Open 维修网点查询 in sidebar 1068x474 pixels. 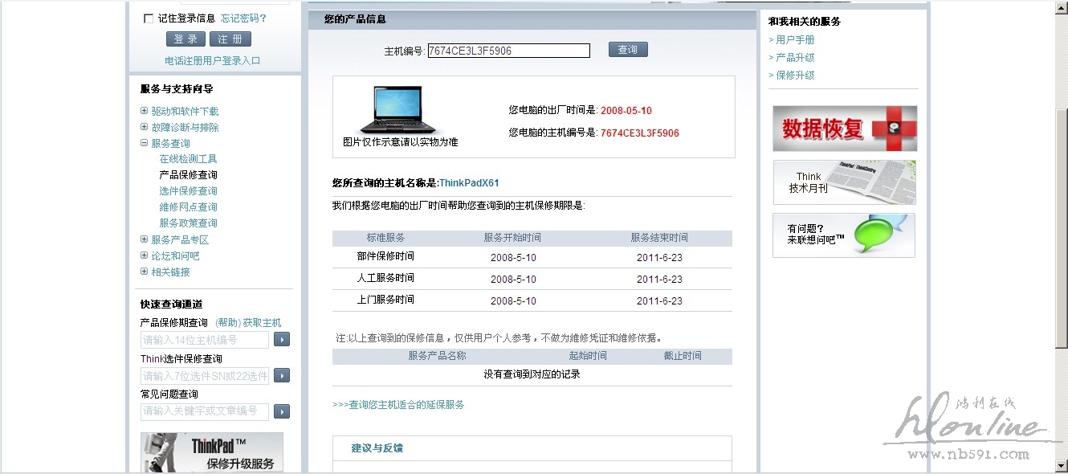point(188,207)
